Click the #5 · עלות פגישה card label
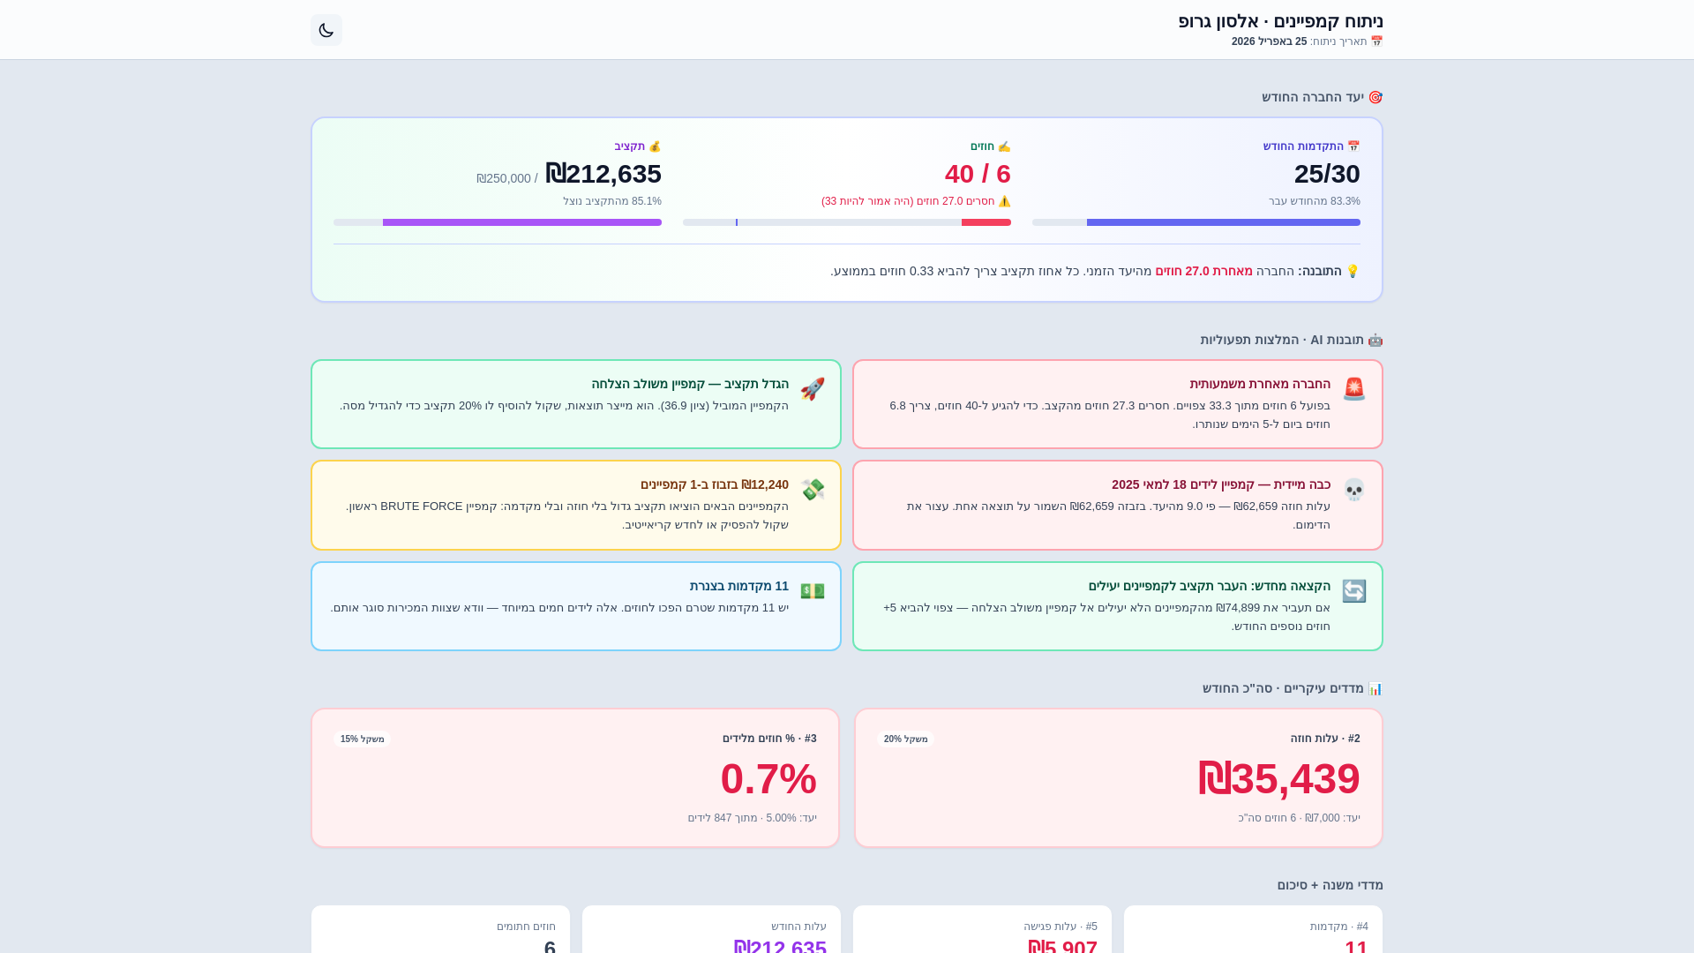The width and height of the screenshot is (1694, 953). point(1061,927)
